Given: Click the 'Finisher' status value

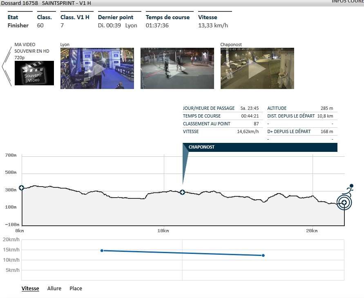Looking at the screenshot, I should [18, 25].
